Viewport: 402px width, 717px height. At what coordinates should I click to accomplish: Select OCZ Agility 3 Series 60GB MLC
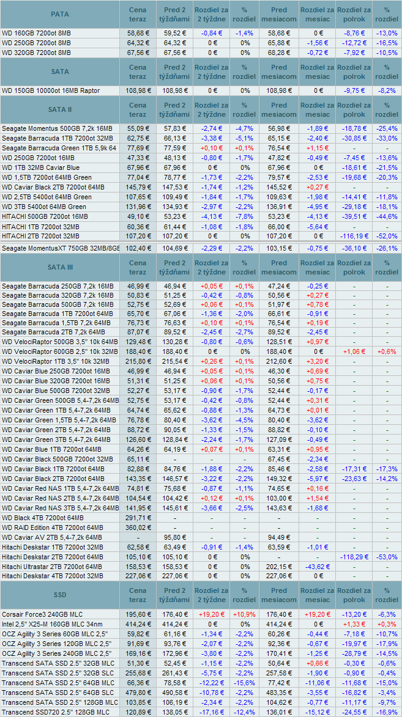tap(54, 634)
